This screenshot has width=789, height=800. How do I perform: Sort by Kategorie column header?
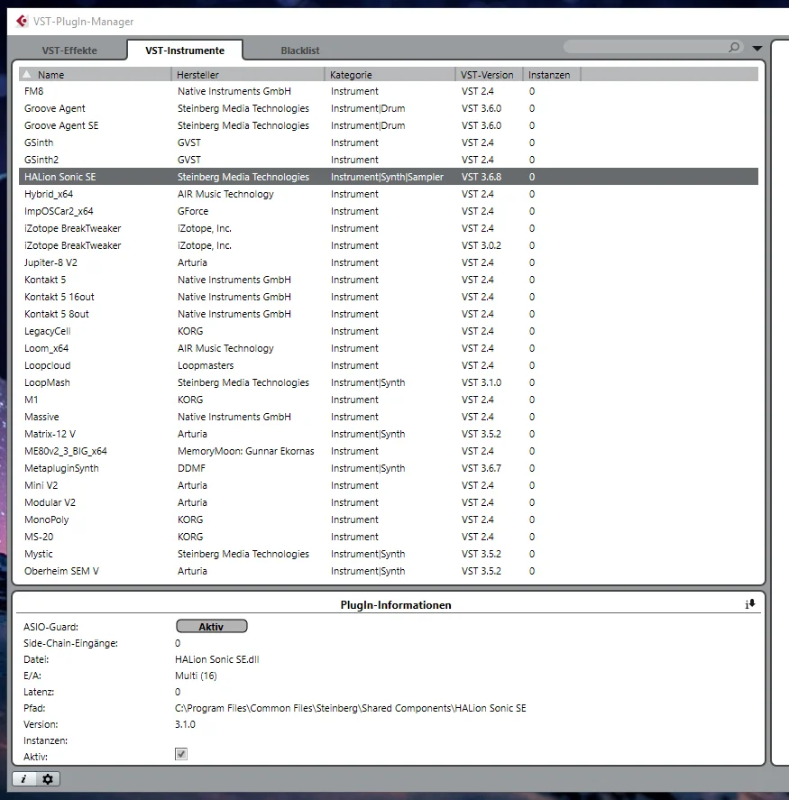coord(390,75)
